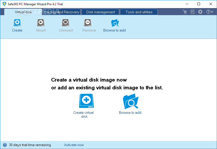Click the 30 days trial time remaining text
Image resolution: width=217 pixels, height=149 pixels.
(30, 145)
